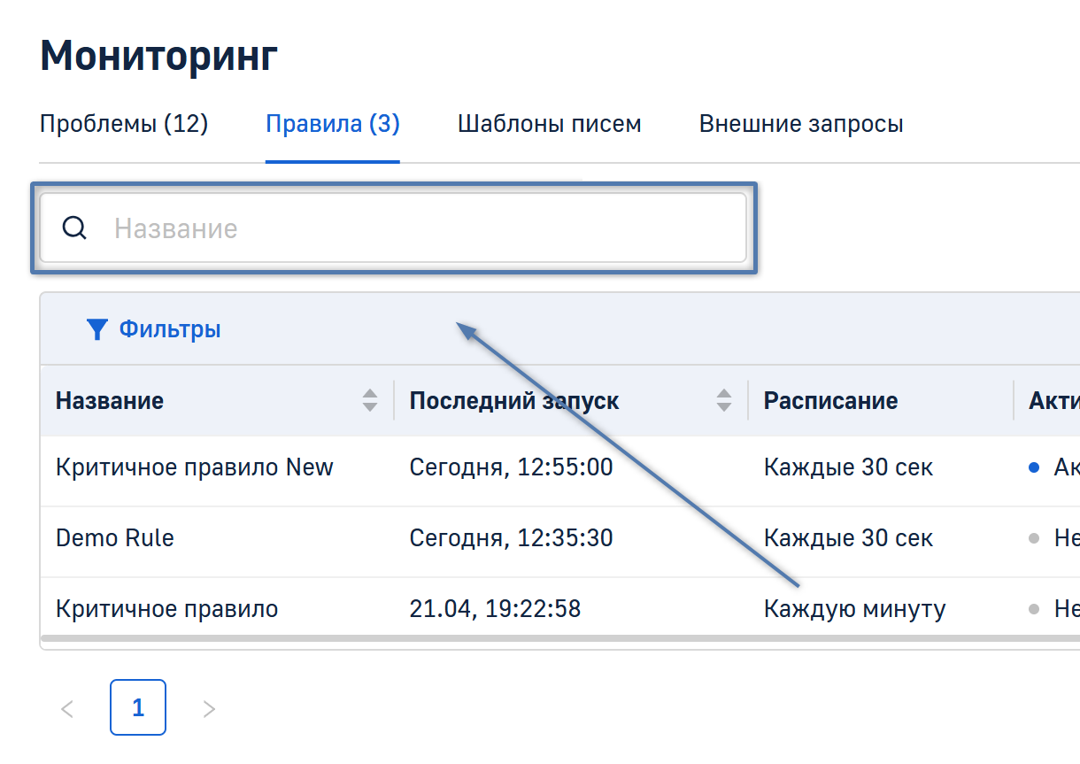Open the Проблемы (12) tab

point(124,124)
